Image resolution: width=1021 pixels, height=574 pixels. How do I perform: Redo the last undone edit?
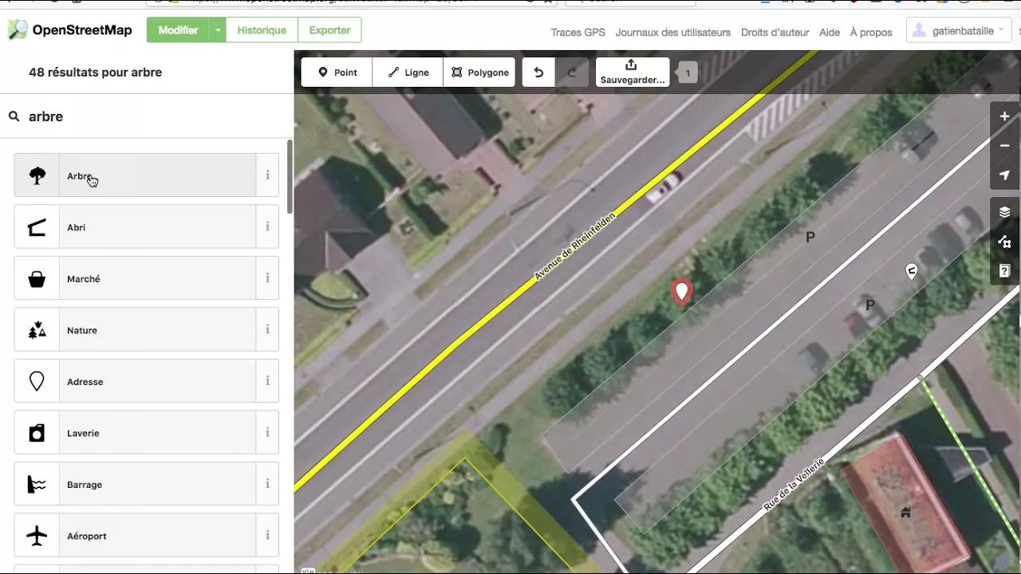(x=571, y=72)
